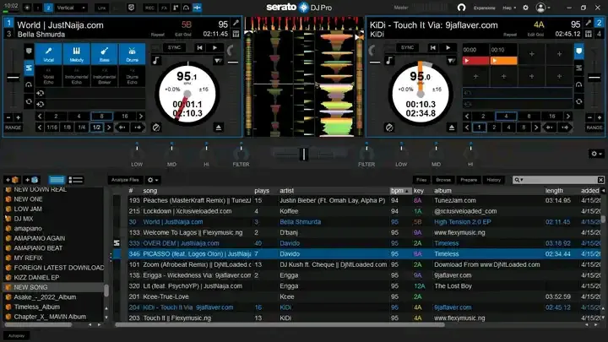
Task: Open the library settings gear dropdown
Action: (x=152, y=180)
